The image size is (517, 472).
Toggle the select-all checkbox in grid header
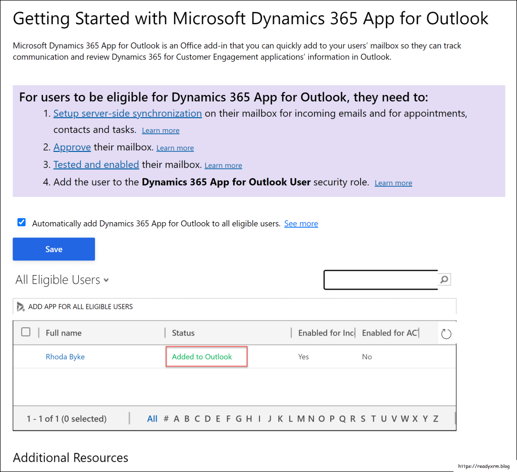click(26, 332)
